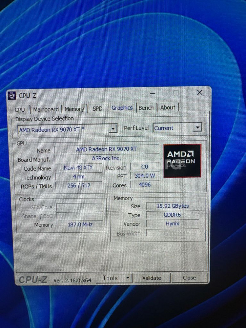246x328 pixels.
Task: Click the 256 / 512 ROPs/TMUs value
Action: tap(79, 185)
